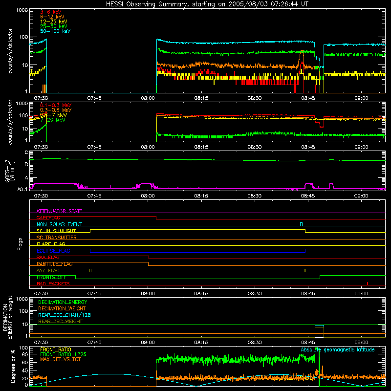Click the HESSI Observing Summary title text

point(207,4)
